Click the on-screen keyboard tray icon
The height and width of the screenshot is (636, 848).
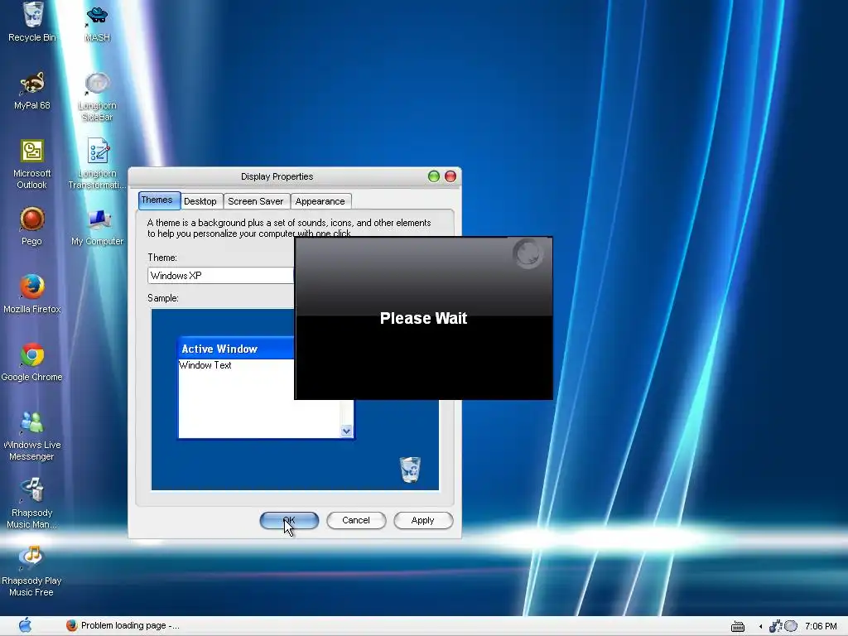tap(738, 627)
